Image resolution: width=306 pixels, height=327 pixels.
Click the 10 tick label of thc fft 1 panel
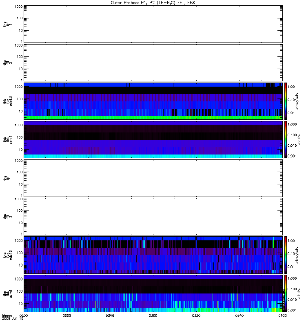coord(21,185)
